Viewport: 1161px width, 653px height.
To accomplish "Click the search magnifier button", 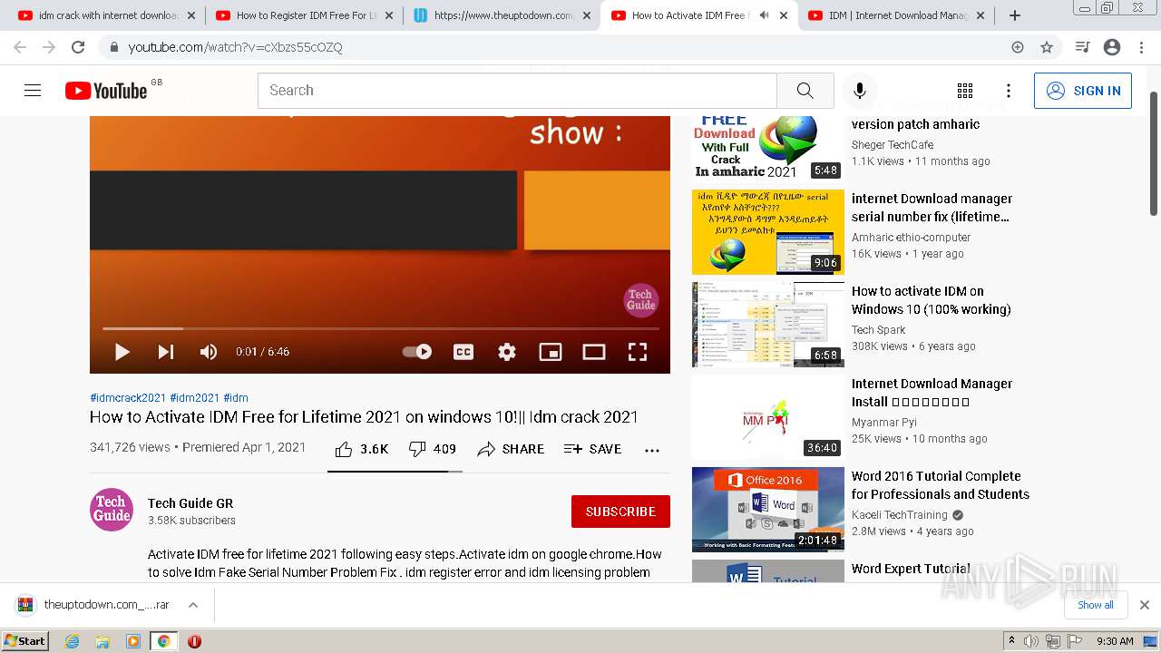I will click(805, 91).
